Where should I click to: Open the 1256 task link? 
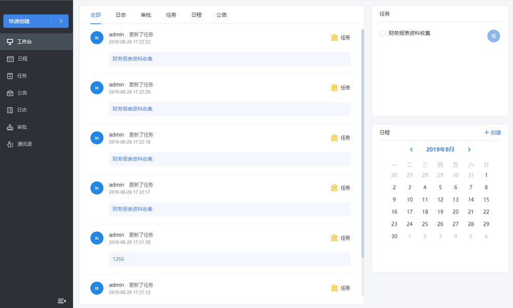click(118, 259)
